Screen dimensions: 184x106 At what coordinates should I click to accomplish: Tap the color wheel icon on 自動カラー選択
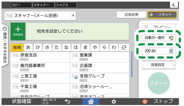coord(171,38)
